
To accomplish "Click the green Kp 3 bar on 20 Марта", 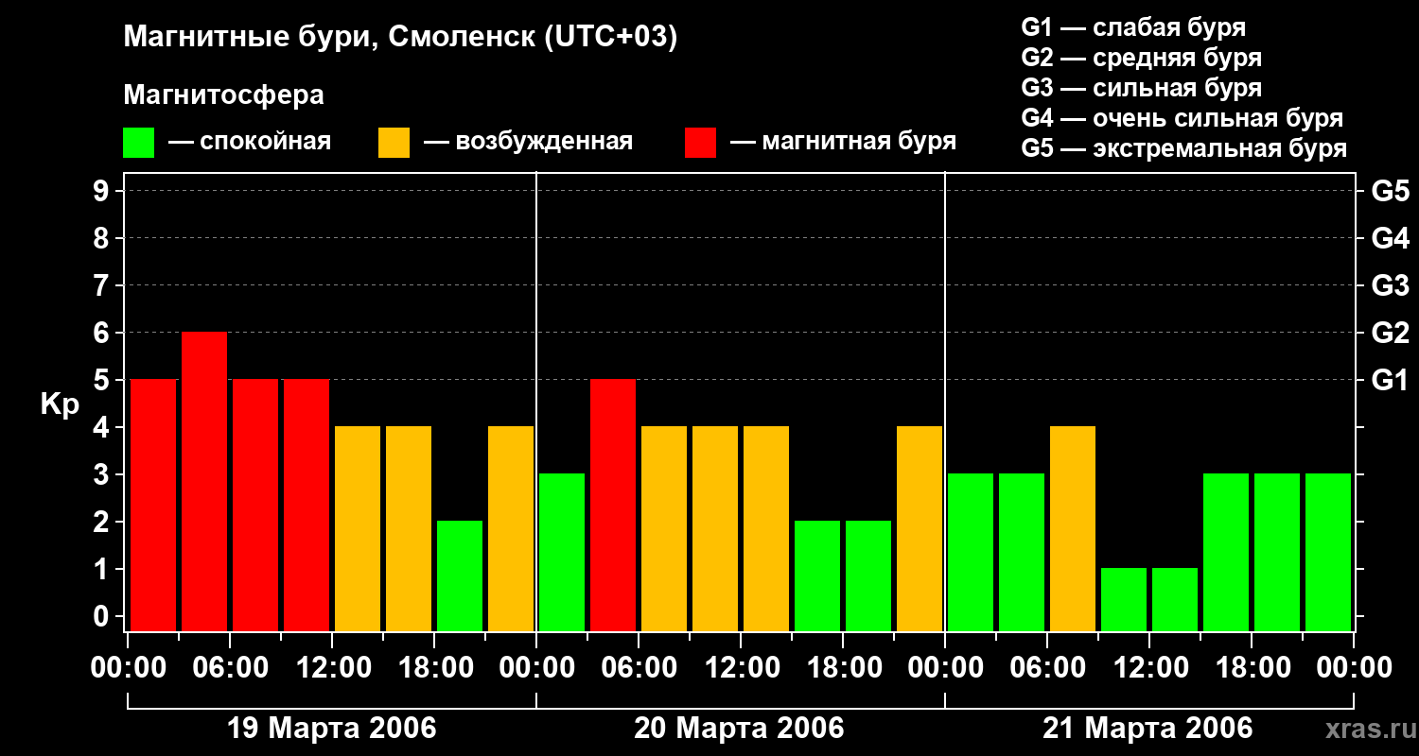I will point(562,552).
